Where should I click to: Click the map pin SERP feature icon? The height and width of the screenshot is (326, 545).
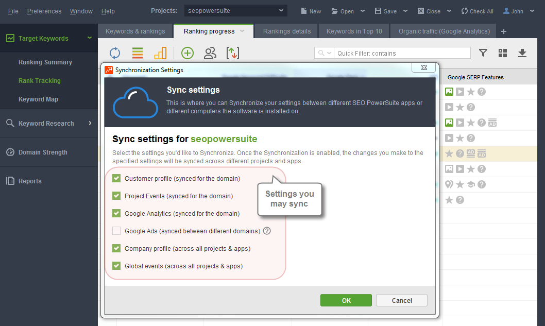pos(449,184)
